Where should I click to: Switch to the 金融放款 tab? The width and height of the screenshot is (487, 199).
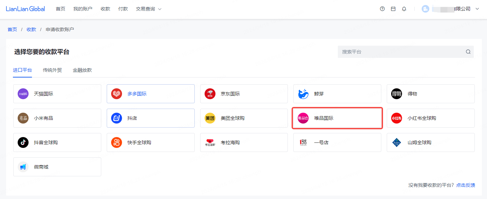[x=82, y=70]
